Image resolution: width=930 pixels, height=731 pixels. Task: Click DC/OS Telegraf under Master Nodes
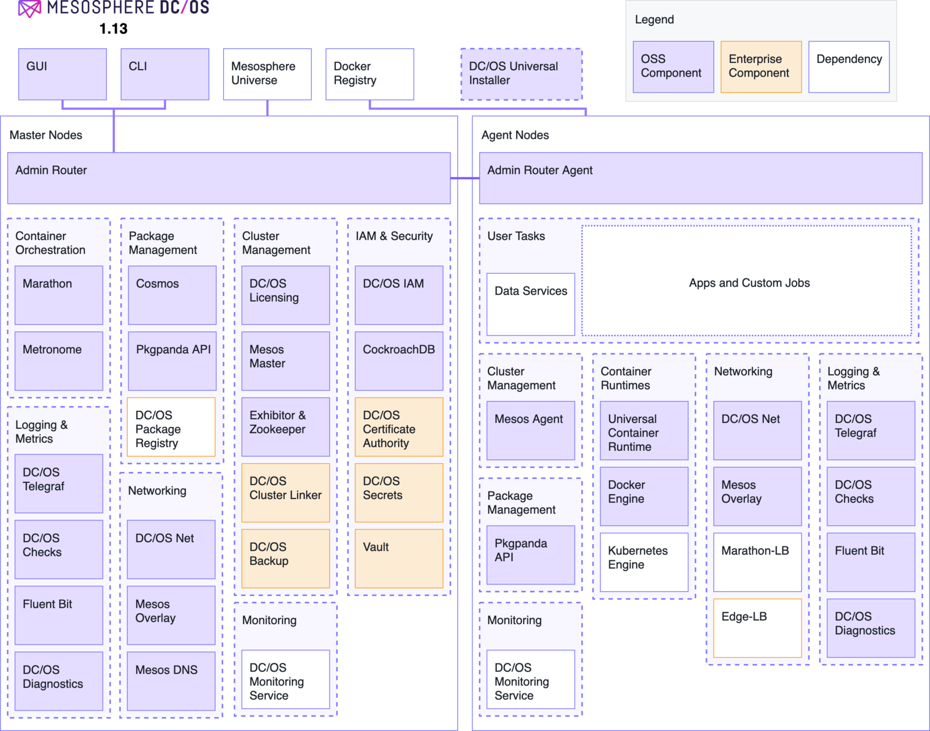click(x=59, y=483)
